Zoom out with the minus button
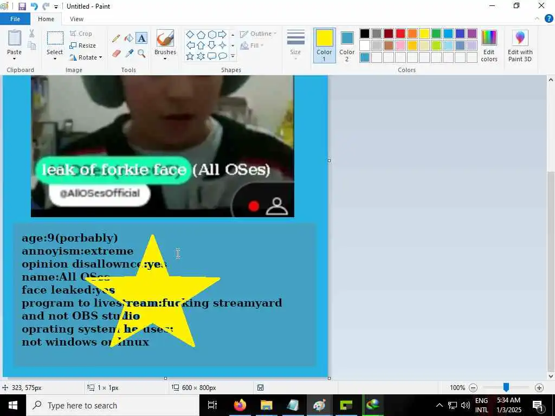The width and height of the screenshot is (555, 416). [473, 388]
